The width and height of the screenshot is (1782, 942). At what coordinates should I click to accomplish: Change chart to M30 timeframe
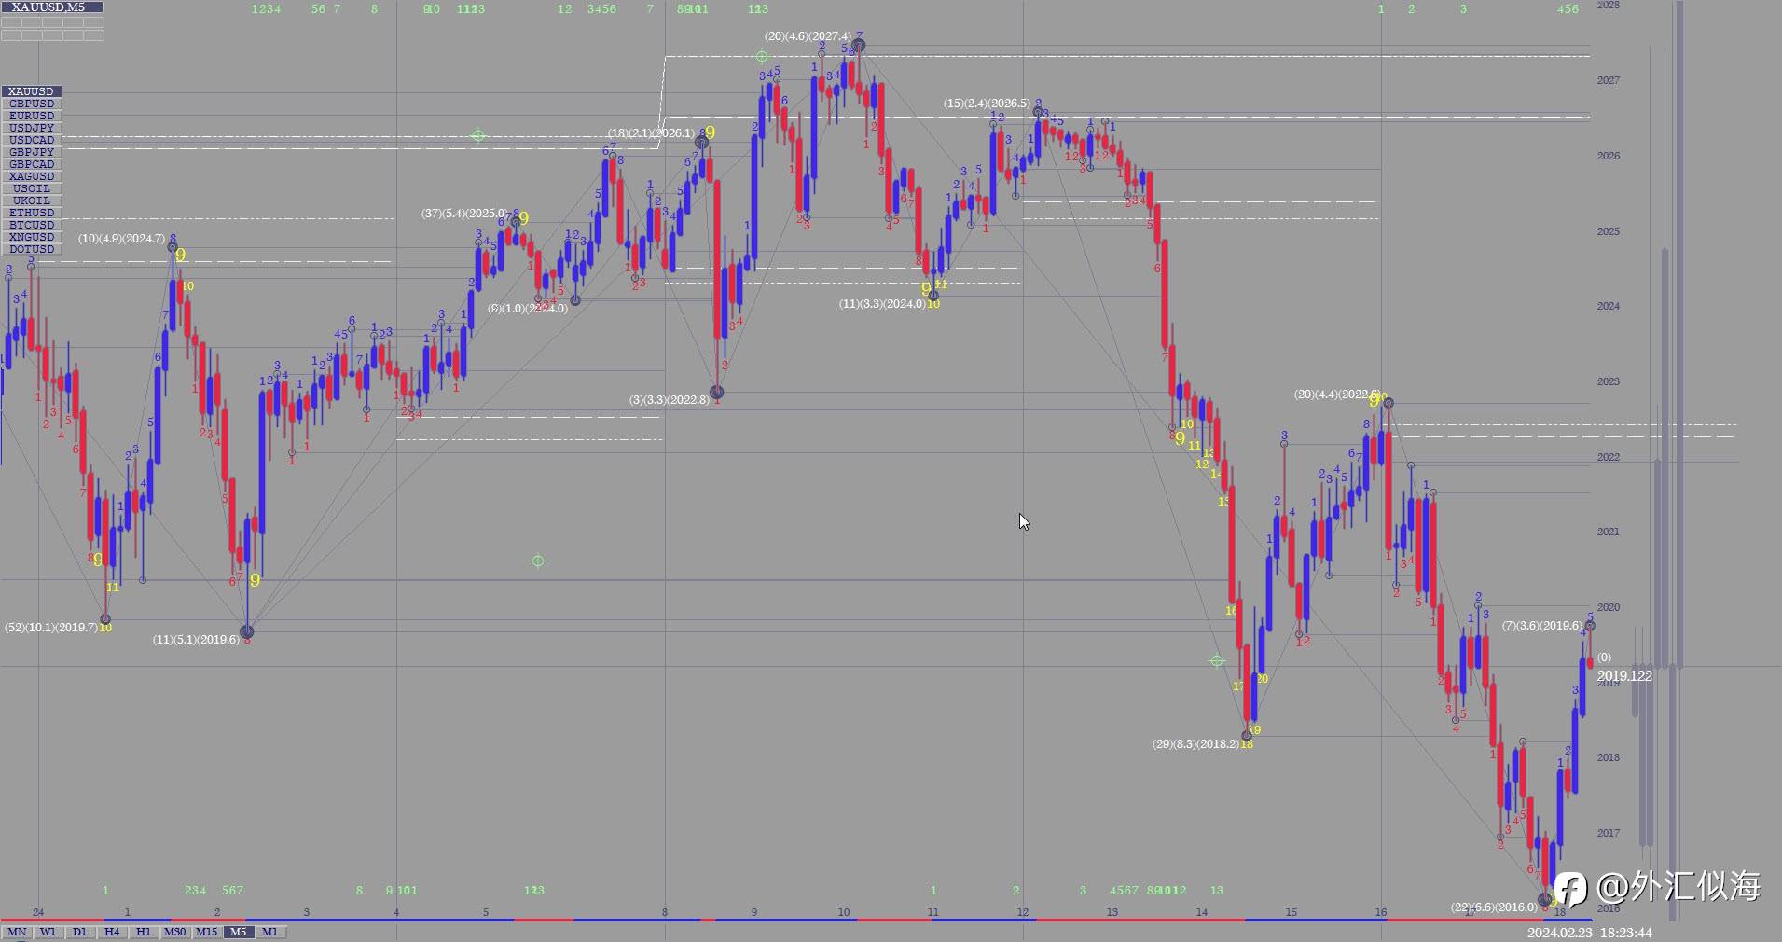pyautogui.click(x=175, y=932)
